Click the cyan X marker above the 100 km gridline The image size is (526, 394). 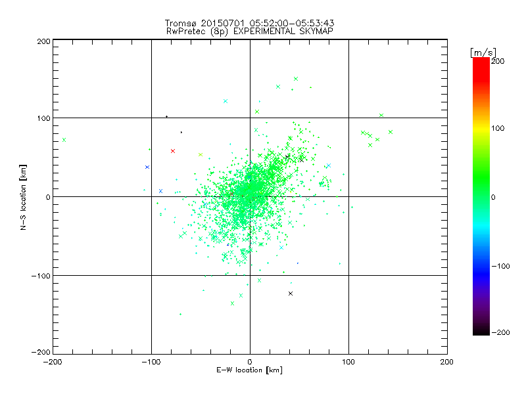click(226, 101)
